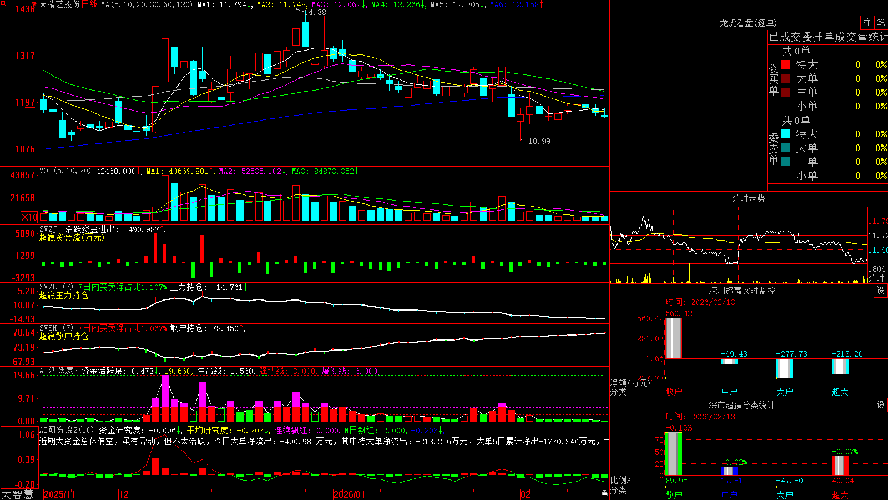
Task: Click the lock icon at the timeline's end
Action: point(604,493)
